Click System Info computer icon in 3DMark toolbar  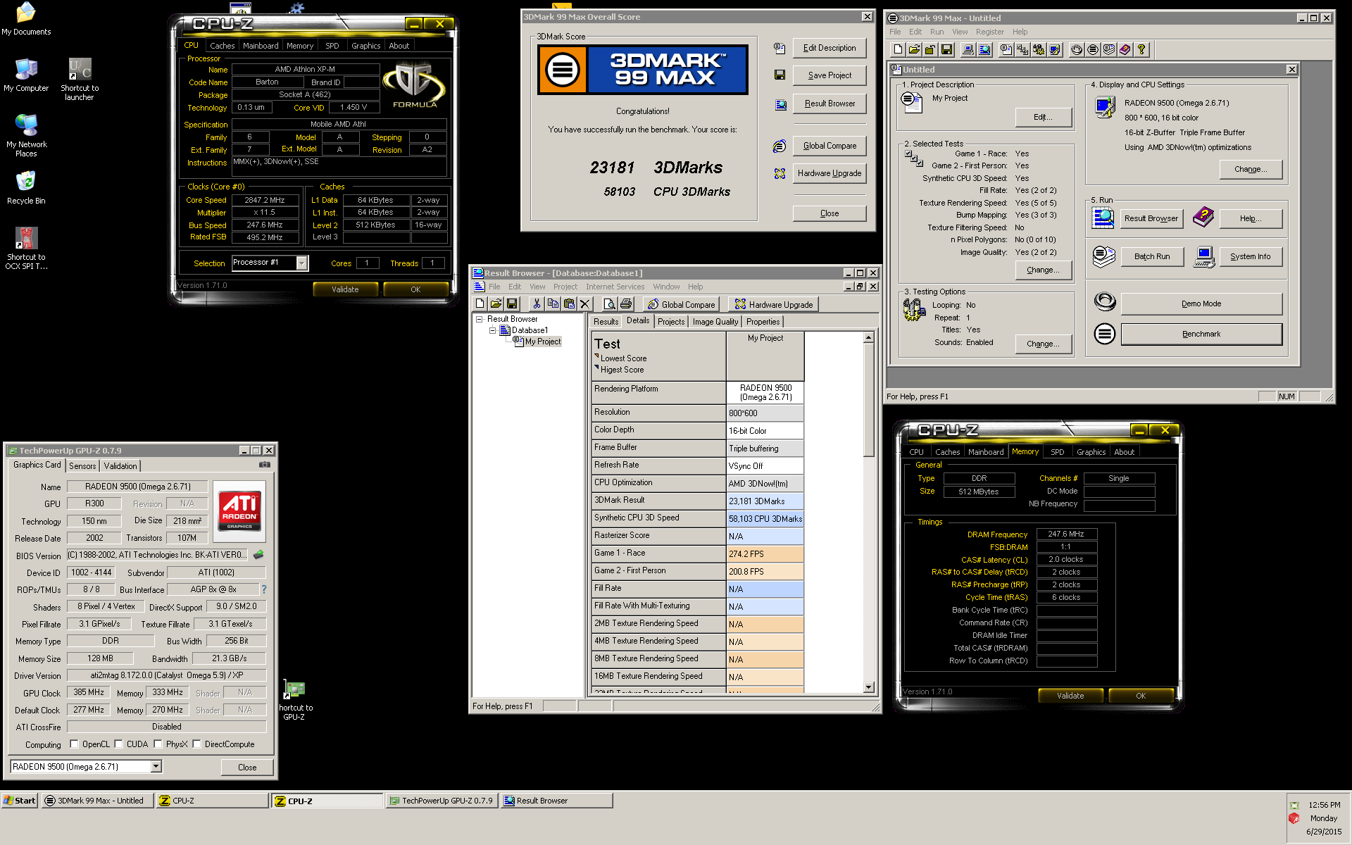pos(968,50)
